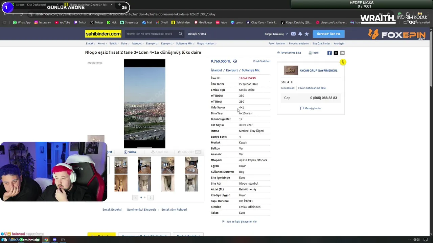Open the Size Özel İlanlar menu

321,44
